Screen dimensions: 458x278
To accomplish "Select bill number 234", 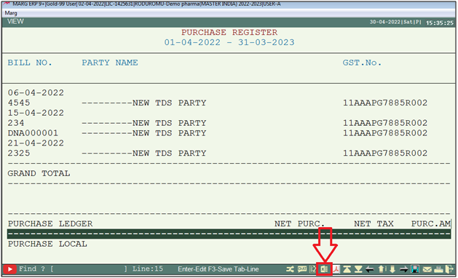I will 16,123.
